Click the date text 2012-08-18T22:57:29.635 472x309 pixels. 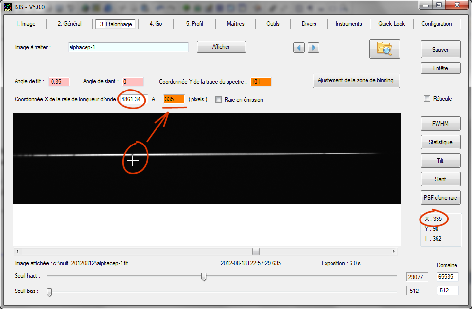pos(251,263)
